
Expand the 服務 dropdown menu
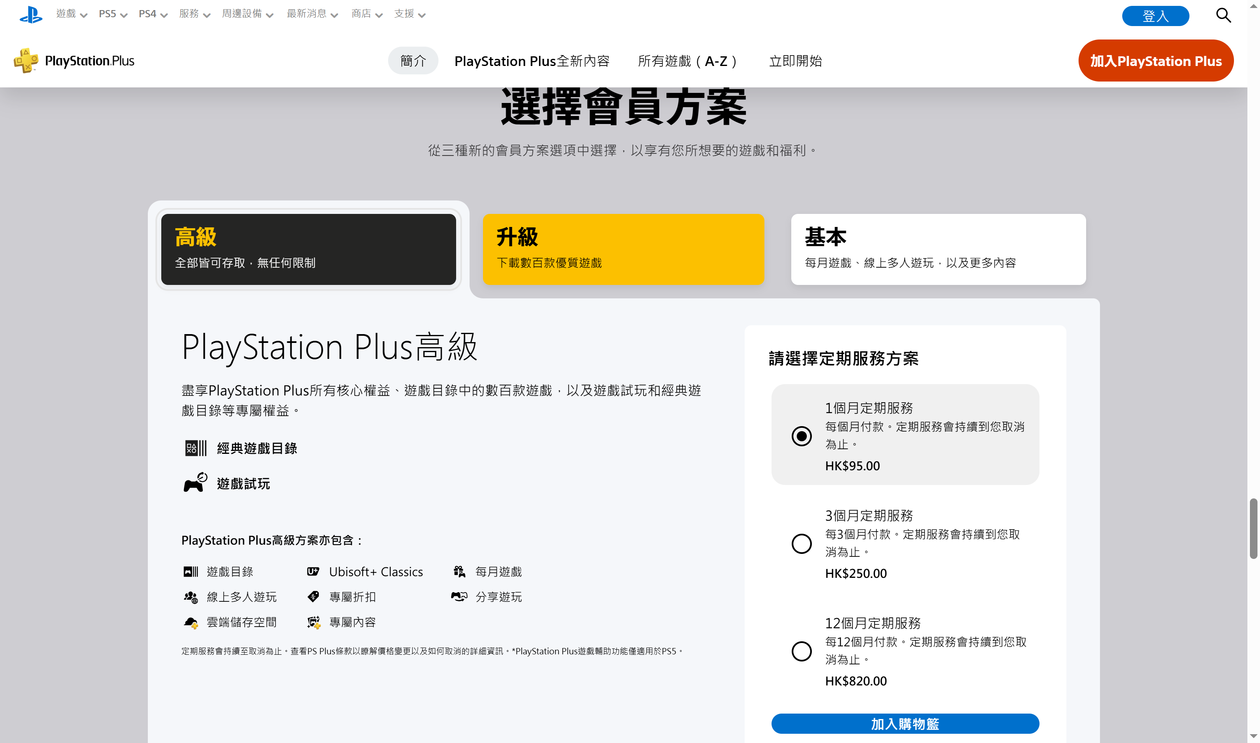click(x=194, y=14)
